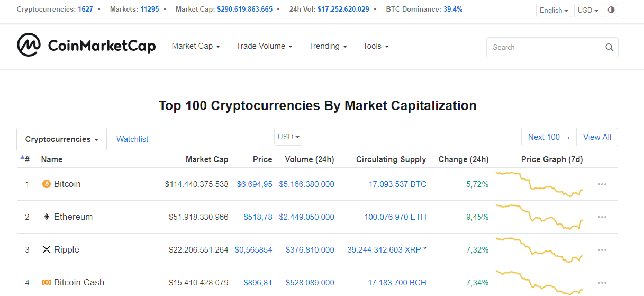This screenshot has width=644, height=296.
Task: Open the Bitcoin row more-options ellipsis
Action: tap(602, 184)
